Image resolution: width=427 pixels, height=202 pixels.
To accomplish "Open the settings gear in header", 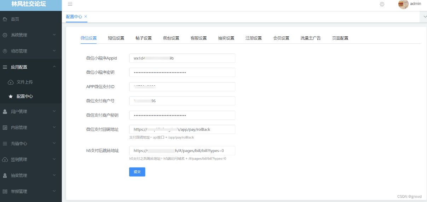I will click(382, 4).
